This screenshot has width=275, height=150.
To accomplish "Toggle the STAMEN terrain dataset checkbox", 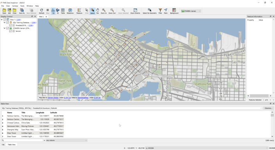I will (x=7, y=28).
